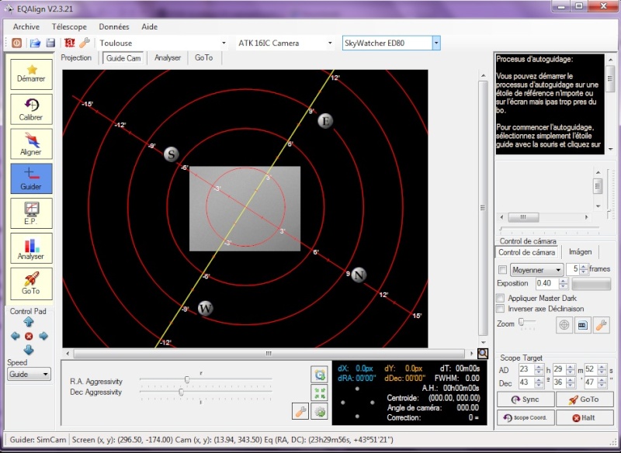Open file with the blue folder icon
Viewport: 621px width, 453px height.
[35, 43]
